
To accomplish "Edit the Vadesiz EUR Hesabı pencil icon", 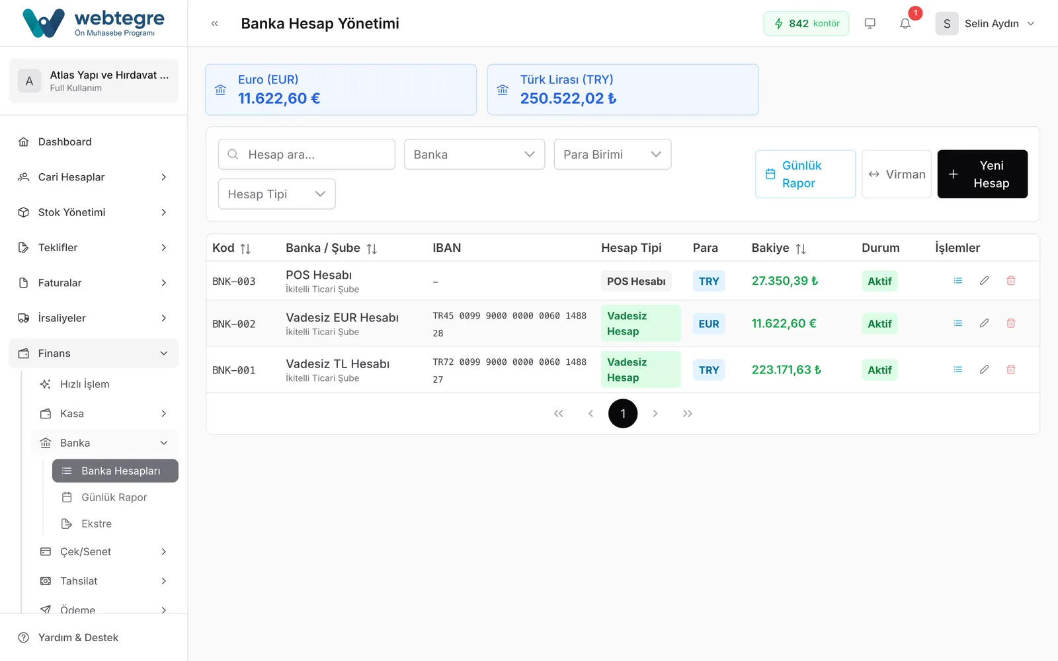I will (984, 323).
